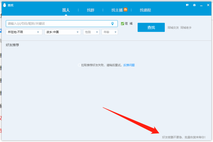This screenshot has width=213, height=142.
Task: Minimize the 查找 window
Action: pyautogui.click(x=201, y=5)
